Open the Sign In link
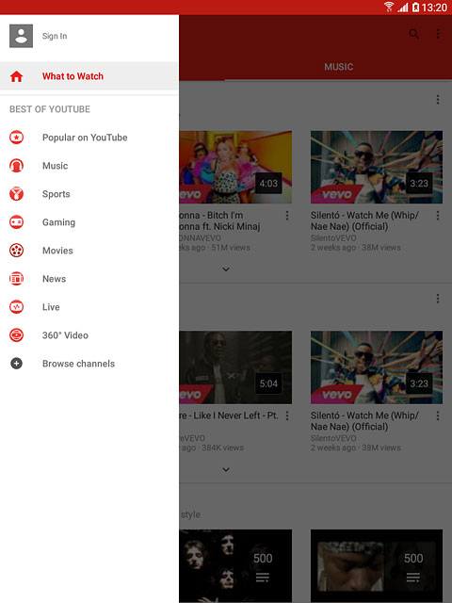Viewport: 452px width, 603px height. pyautogui.click(x=55, y=36)
